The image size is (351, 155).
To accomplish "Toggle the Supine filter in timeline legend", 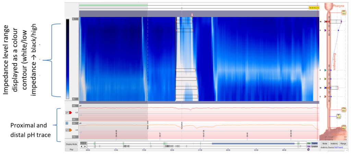I will [314, 143].
